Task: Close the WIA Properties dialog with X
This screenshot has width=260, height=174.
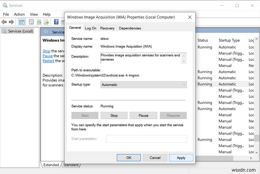Action: pos(190,17)
